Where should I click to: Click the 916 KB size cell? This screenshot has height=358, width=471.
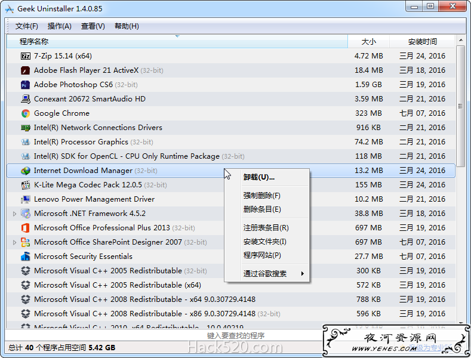tap(368, 128)
